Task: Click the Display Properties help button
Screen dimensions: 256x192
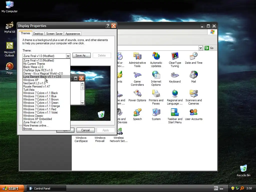Action: 107,26
